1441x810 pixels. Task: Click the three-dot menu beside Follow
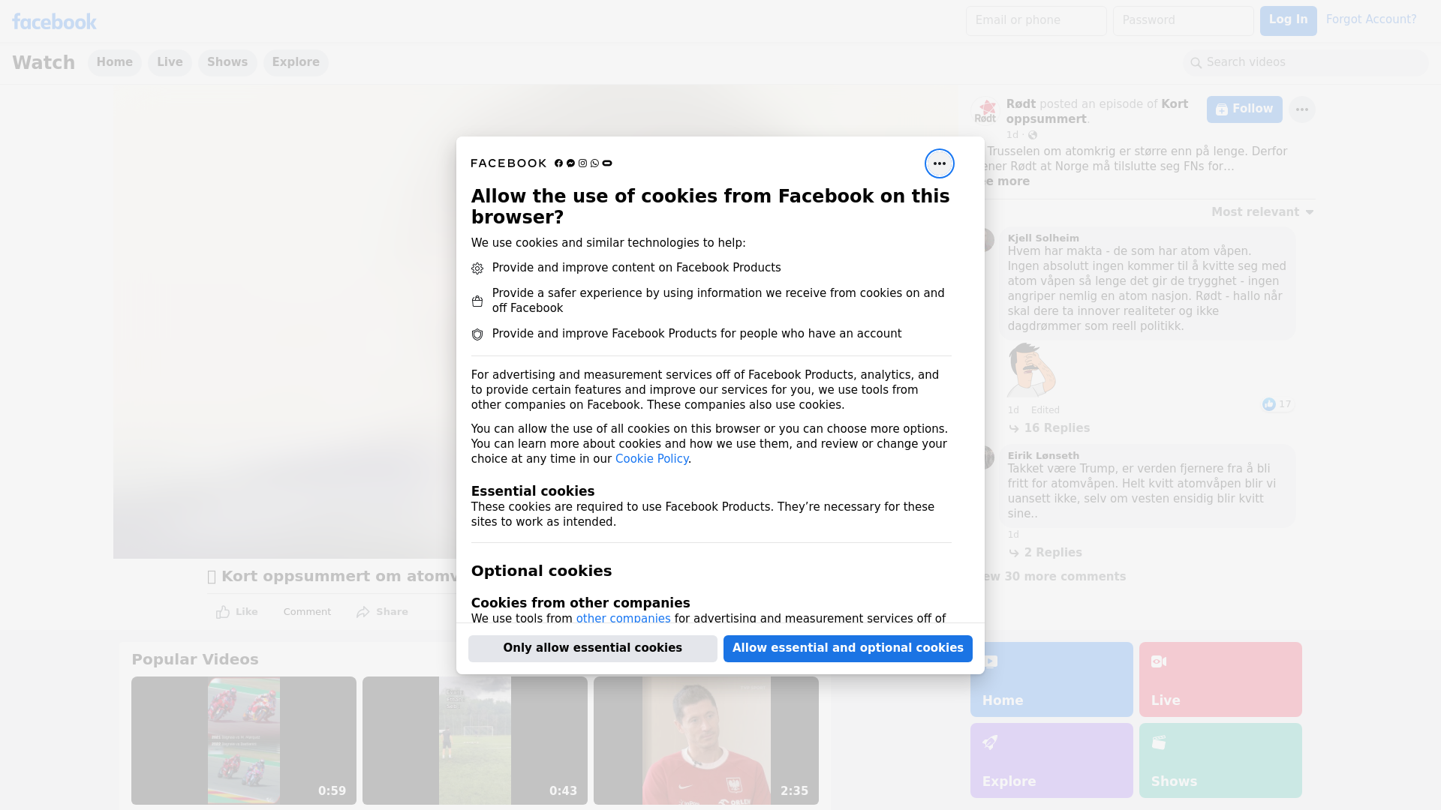(x=1301, y=109)
